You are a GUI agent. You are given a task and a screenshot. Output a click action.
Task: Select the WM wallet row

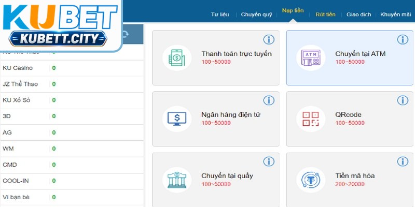72,149
